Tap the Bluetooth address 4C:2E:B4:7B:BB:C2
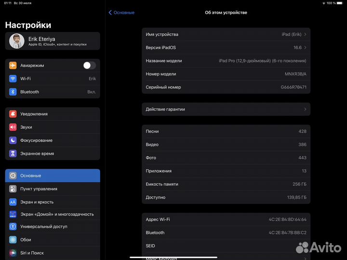This screenshot has width=347, height=260. point(287,233)
